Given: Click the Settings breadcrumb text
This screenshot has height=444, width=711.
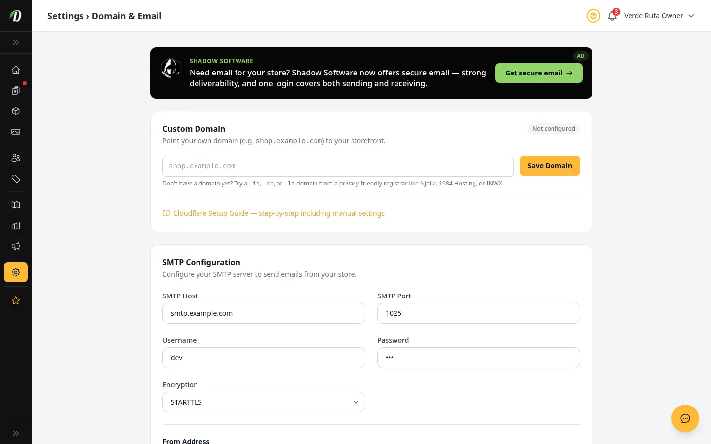Looking at the screenshot, I should pyautogui.click(x=66, y=16).
